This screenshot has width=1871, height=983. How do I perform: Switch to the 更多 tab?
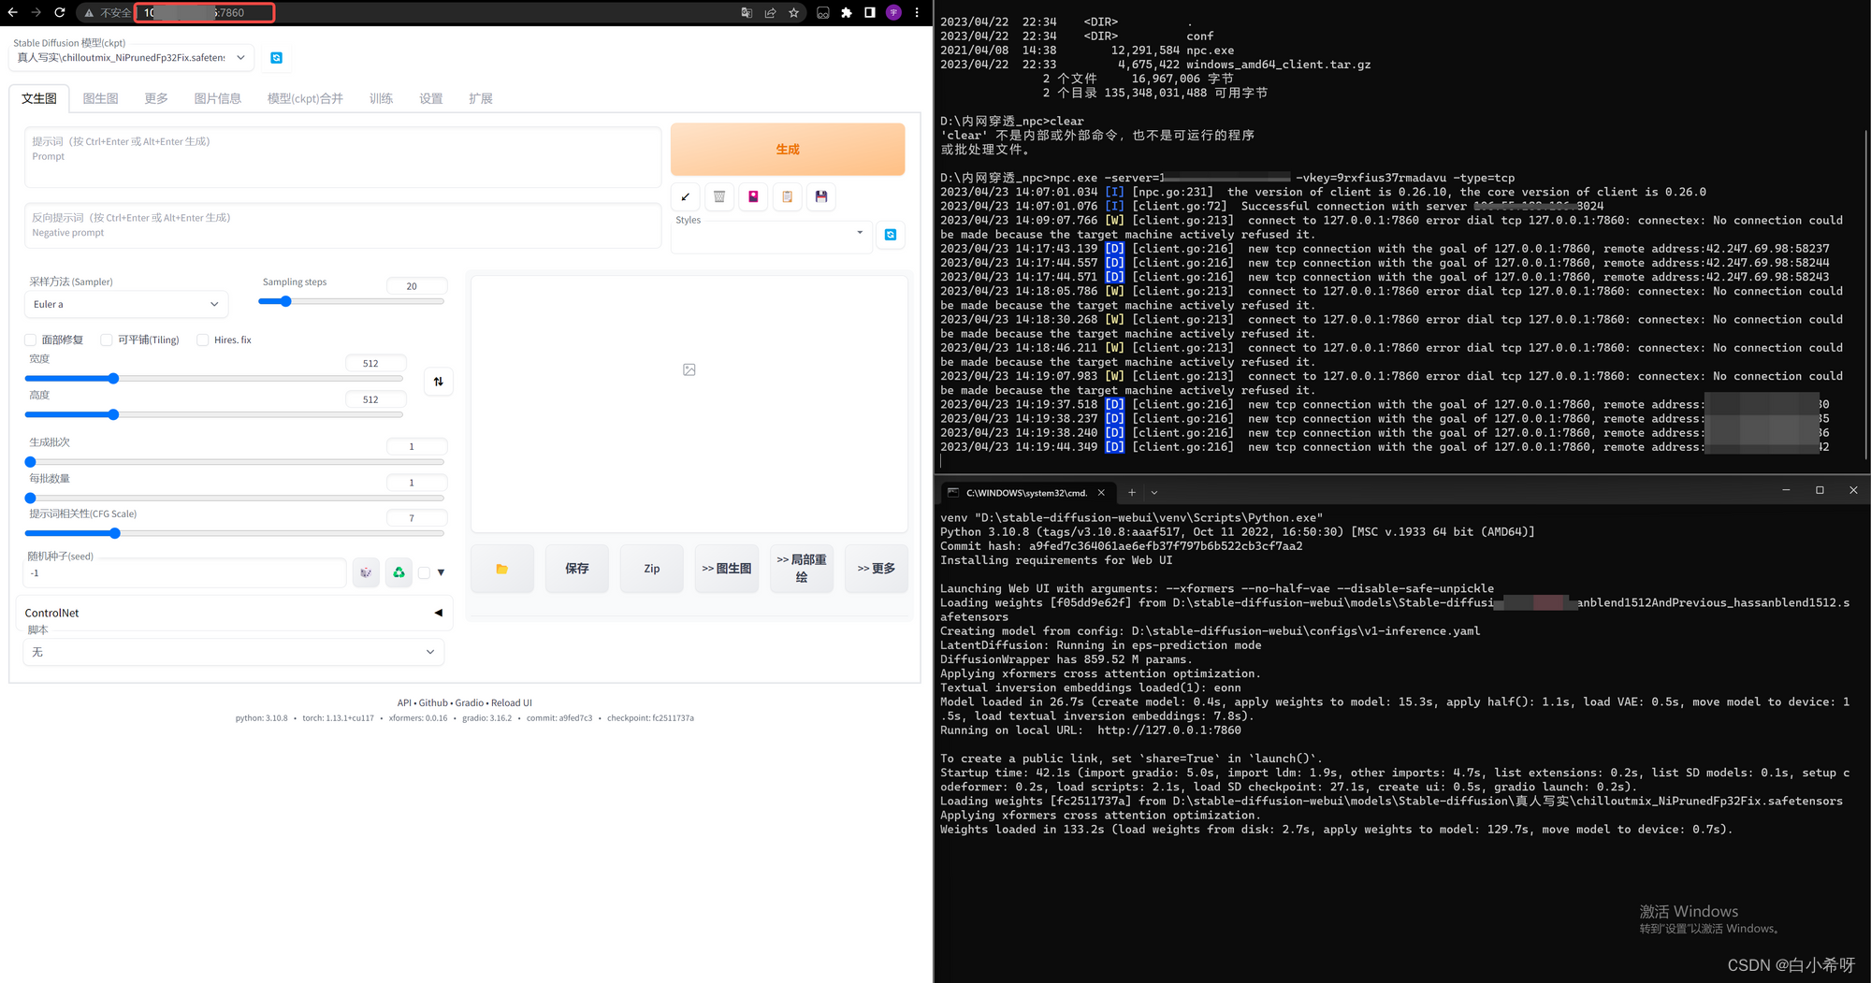[156, 98]
